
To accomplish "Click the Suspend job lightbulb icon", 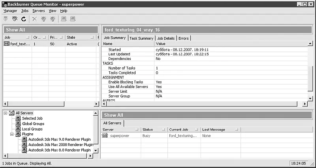I will click(53, 19).
